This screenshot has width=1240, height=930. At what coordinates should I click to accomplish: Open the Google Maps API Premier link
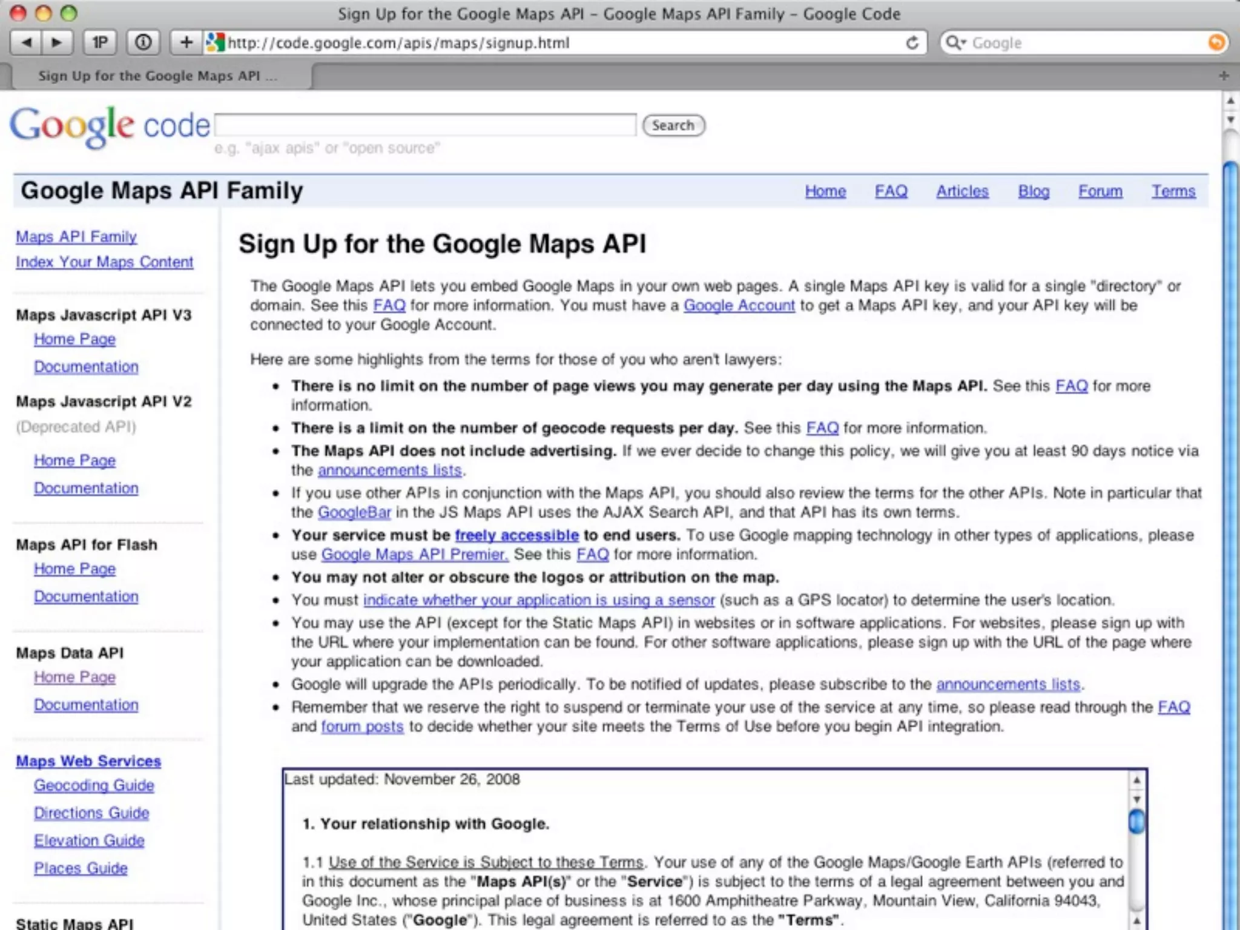(414, 555)
